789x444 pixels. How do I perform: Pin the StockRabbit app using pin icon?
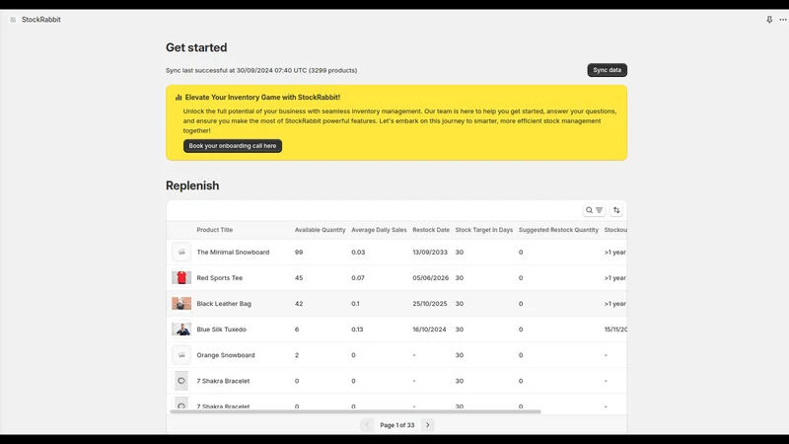pyautogui.click(x=769, y=20)
